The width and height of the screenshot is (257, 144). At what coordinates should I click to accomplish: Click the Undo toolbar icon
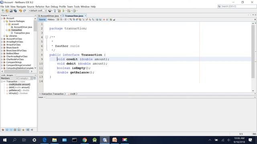(20, 11)
